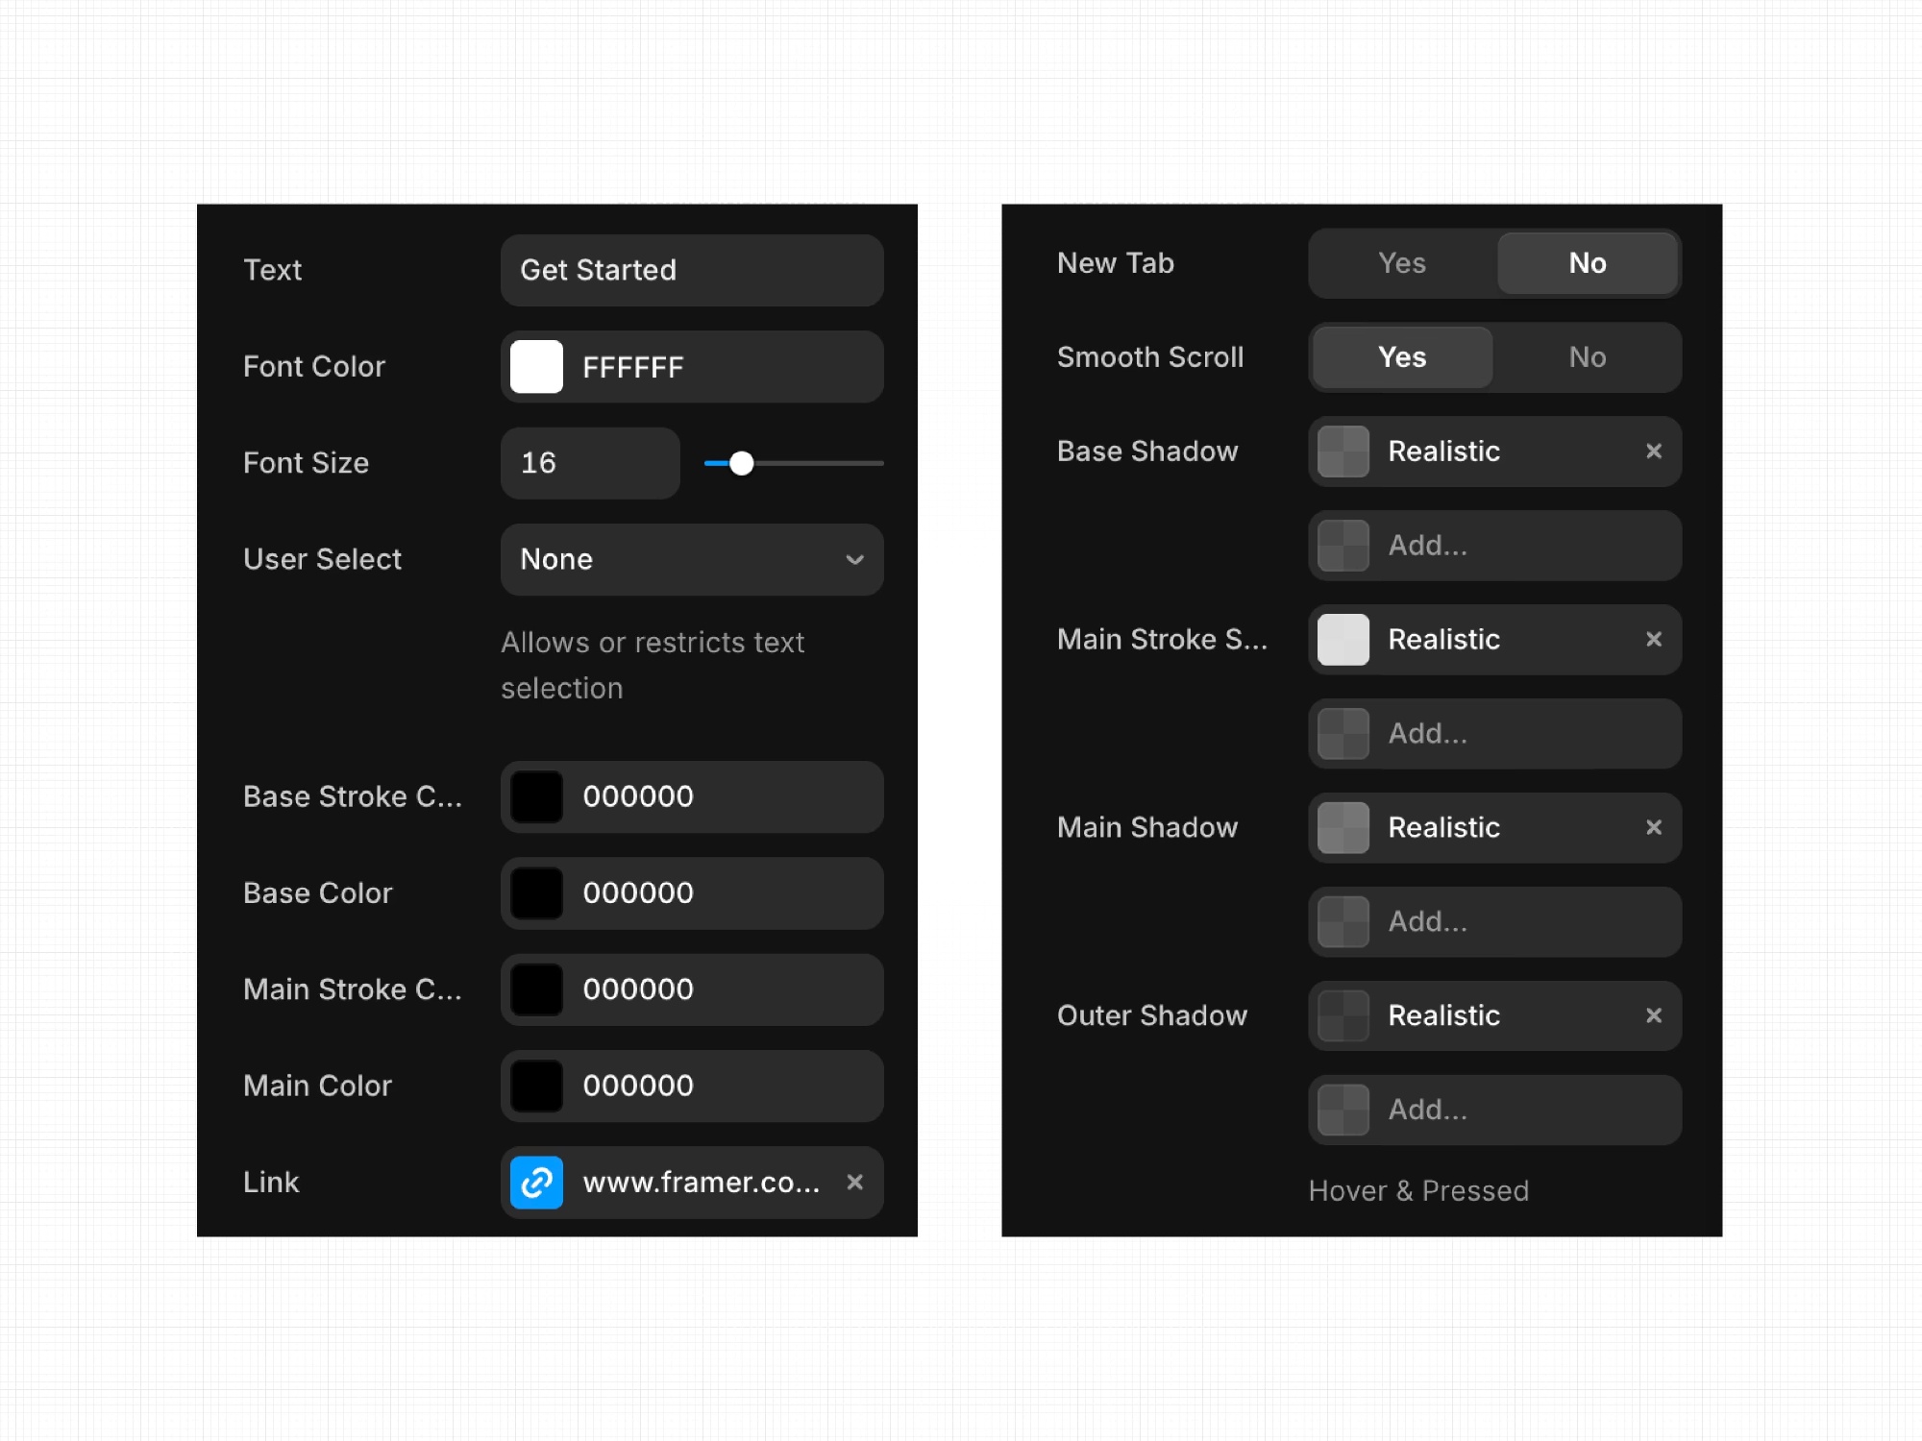The height and width of the screenshot is (1441, 1922).
Task: Click the white Main Stroke Shadow swatch
Action: pyautogui.click(x=1343, y=640)
